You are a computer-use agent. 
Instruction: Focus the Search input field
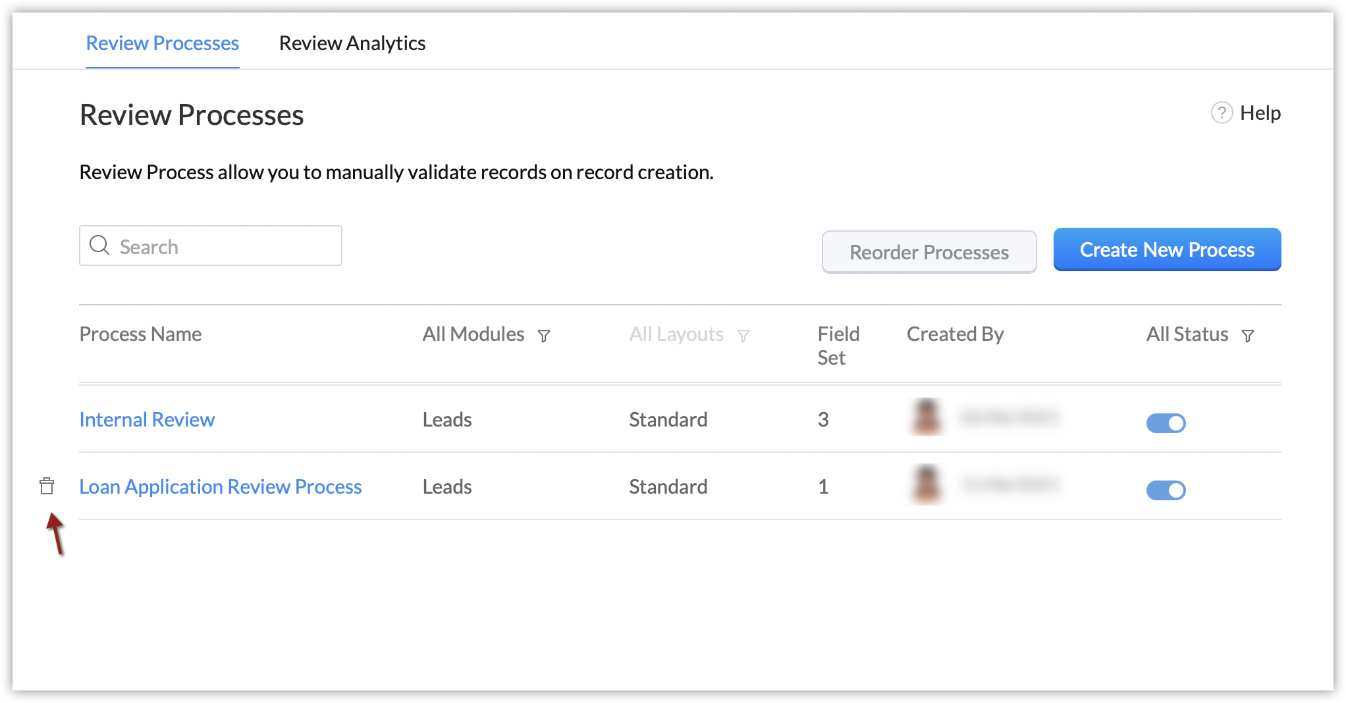click(224, 246)
